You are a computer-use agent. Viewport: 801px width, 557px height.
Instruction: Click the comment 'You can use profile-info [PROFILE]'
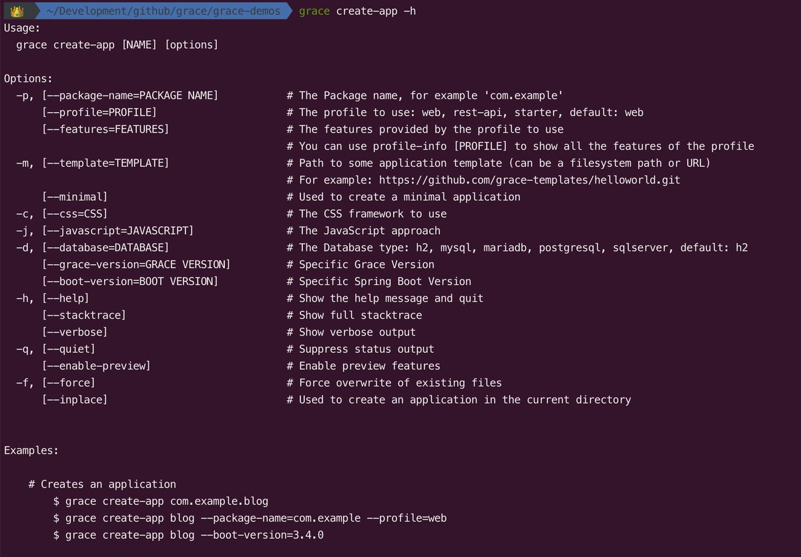[521, 146]
